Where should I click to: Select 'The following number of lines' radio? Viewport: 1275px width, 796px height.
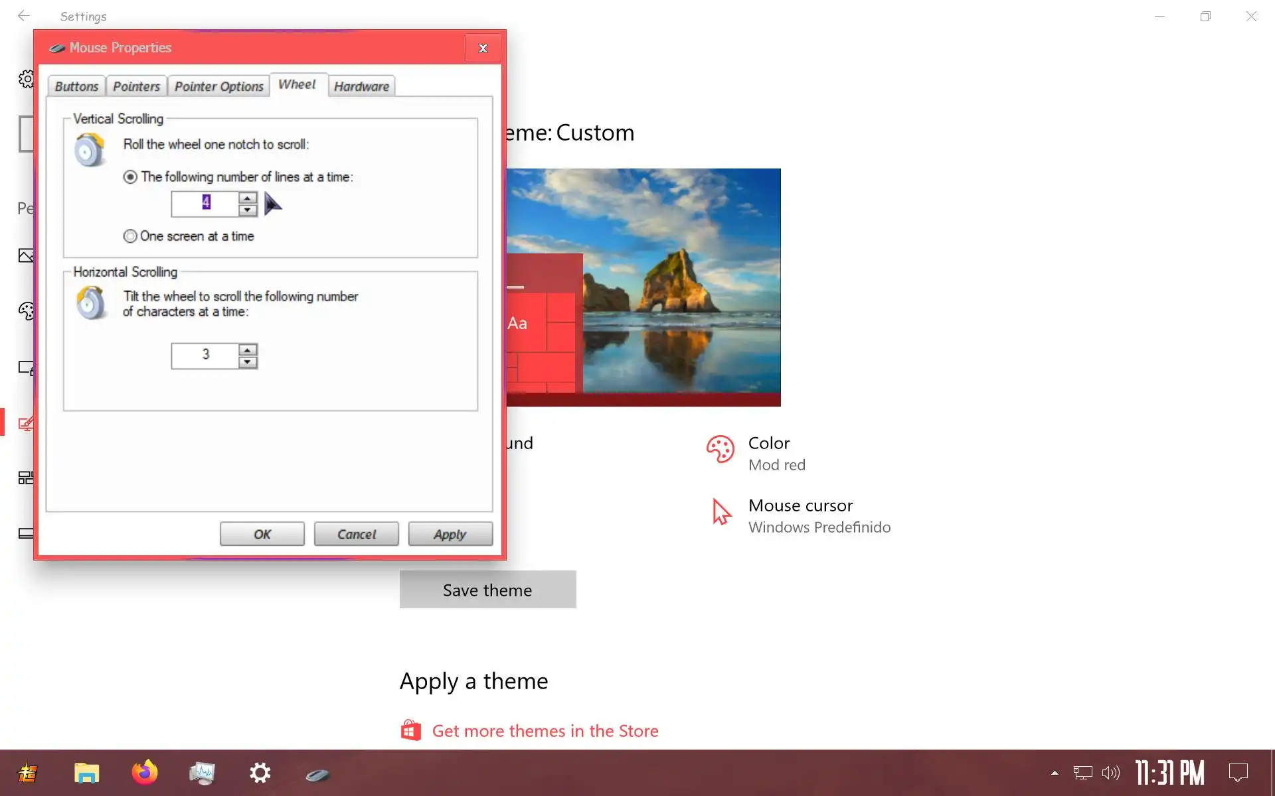(130, 177)
